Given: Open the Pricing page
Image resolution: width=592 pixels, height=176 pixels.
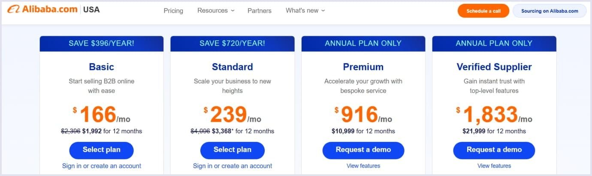Looking at the screenshot, I should [x=173, y=11].
